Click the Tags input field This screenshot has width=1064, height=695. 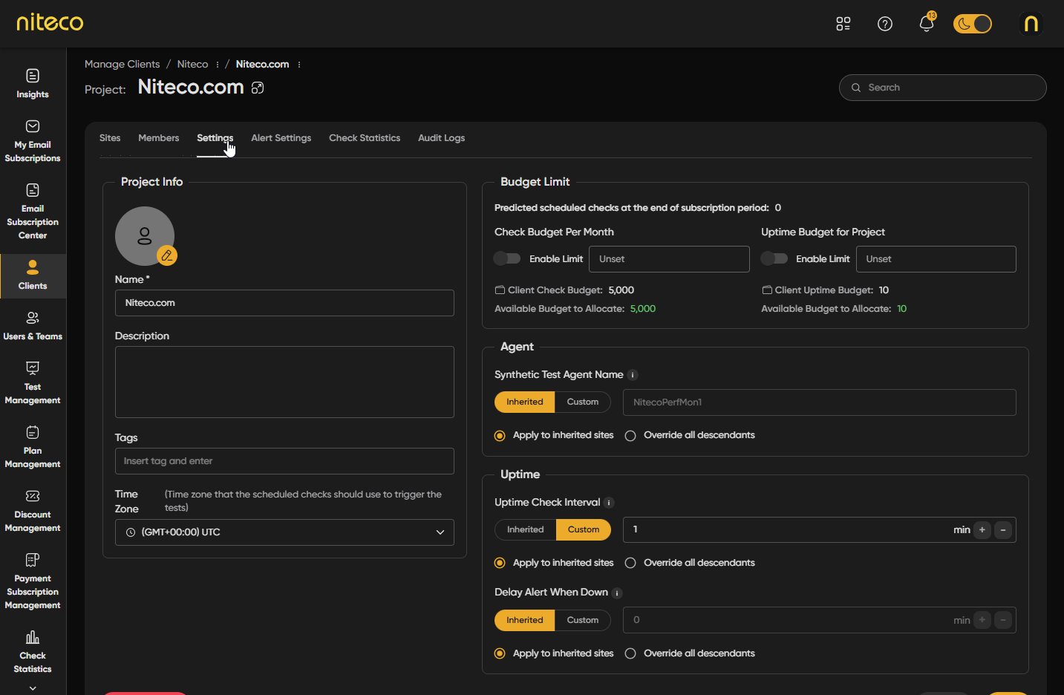[284, 461]
